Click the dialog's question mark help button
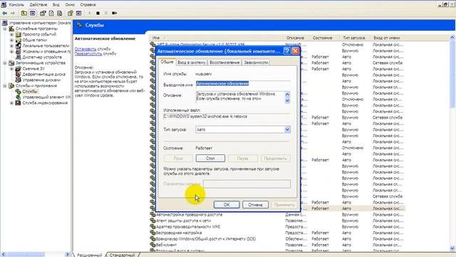The width and height of the screenshot is (456, 257). (x=287, y=51)
